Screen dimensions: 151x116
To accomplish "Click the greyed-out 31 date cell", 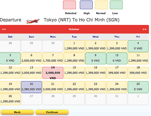I will point(117,99).
